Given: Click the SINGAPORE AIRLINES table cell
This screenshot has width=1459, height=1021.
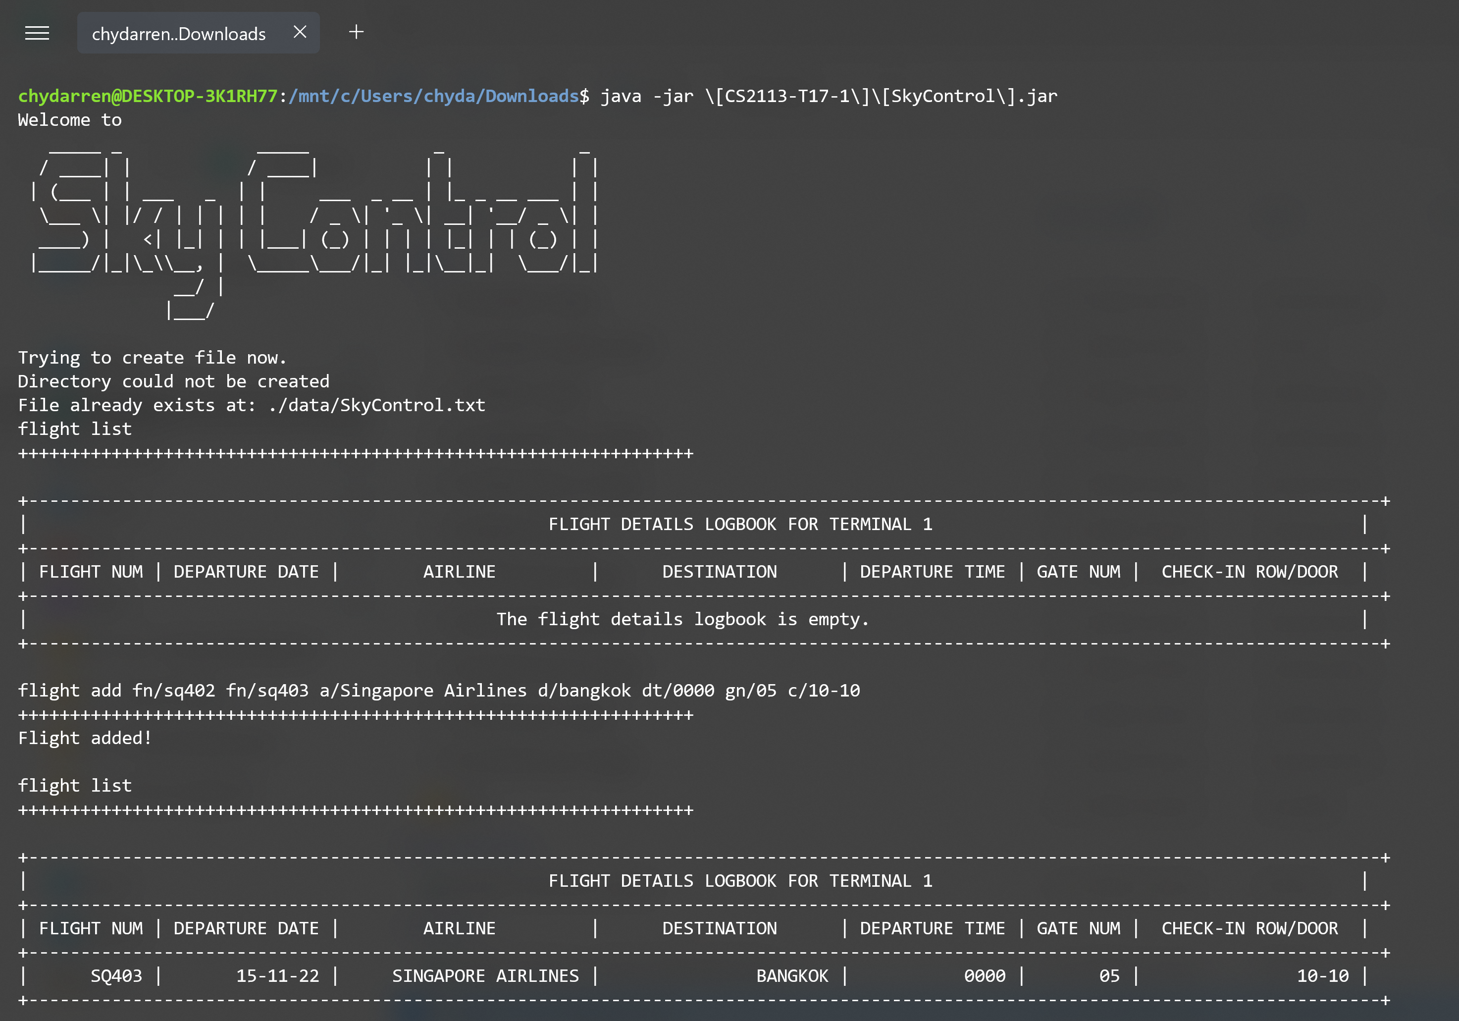Looking at the screenshot, I should pyautogui.click(x=485, y=976).
